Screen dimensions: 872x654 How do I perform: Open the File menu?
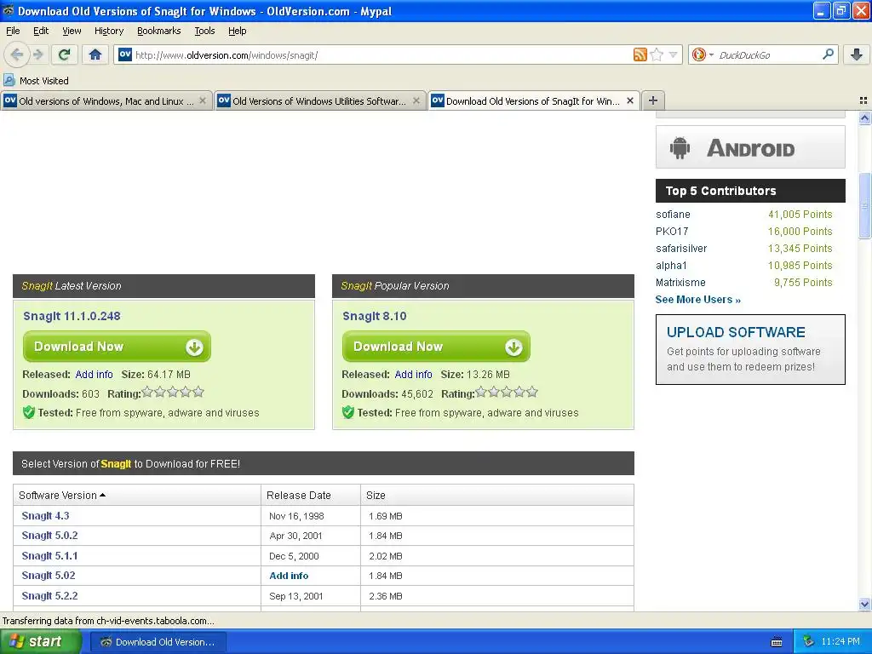click(13, 31)
